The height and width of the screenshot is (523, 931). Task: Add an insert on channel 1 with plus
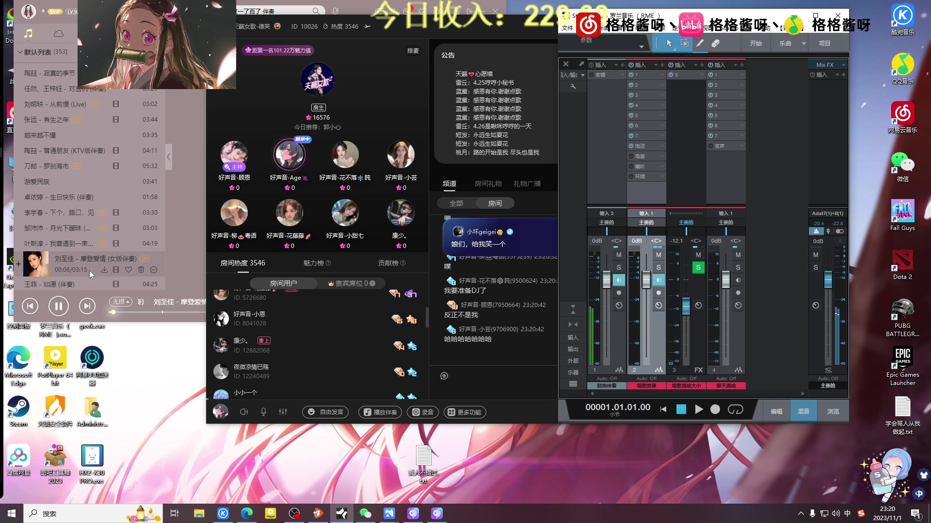(622, 65)
